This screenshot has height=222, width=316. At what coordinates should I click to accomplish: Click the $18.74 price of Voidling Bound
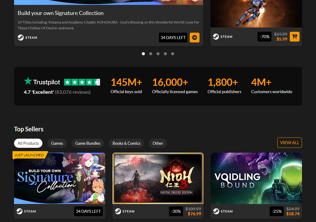293,214
